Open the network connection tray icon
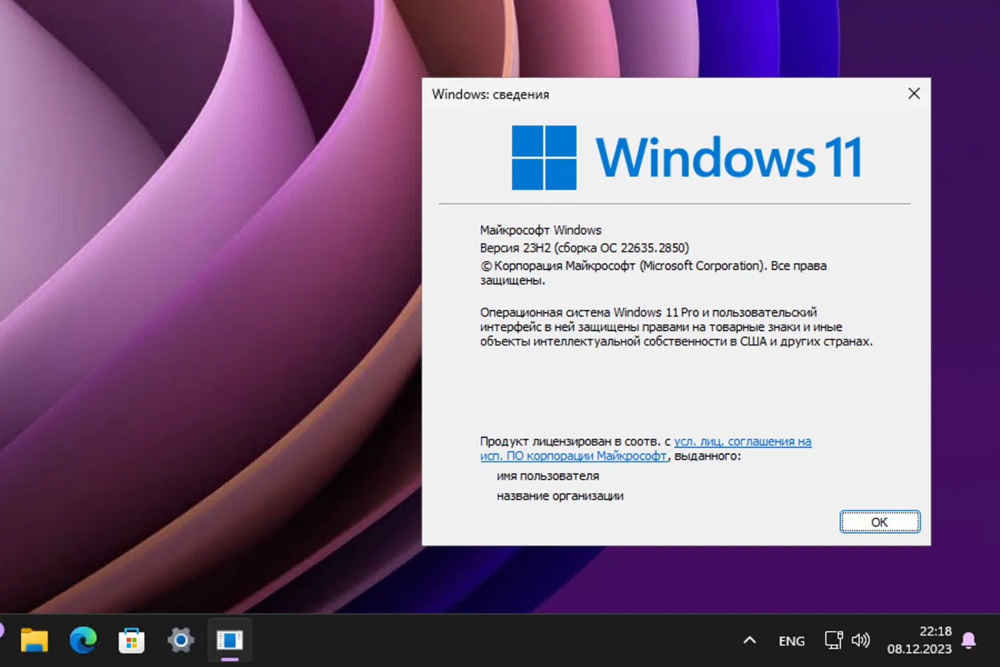Image resolution: width=1000 pixels, height=667 pixels. [x=833, y=640]
